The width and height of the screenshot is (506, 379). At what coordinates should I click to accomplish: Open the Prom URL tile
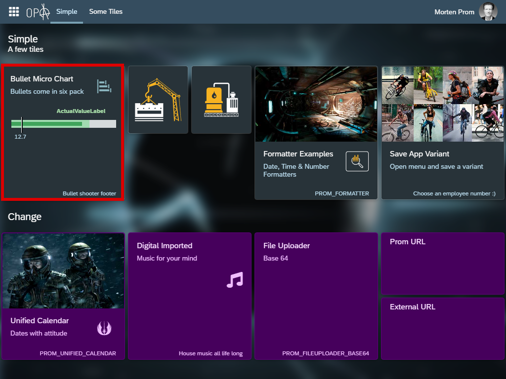(x=443, y=264)
